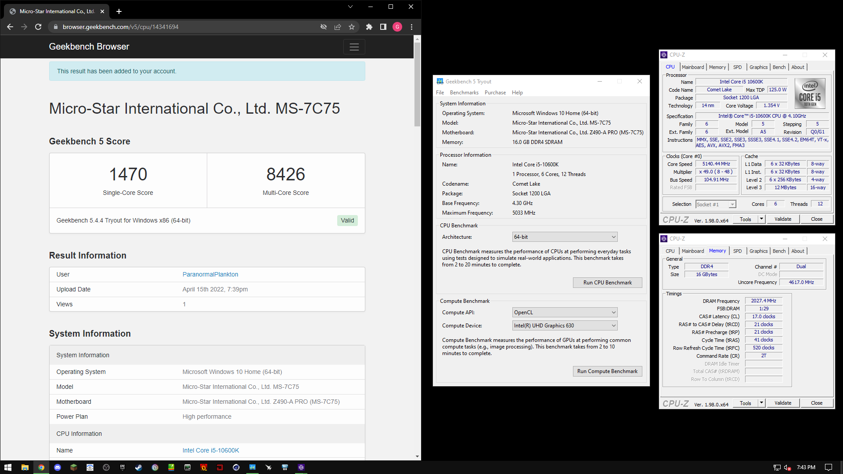
Task: Open the Compute Device dropdown
Action: (565, 326)
